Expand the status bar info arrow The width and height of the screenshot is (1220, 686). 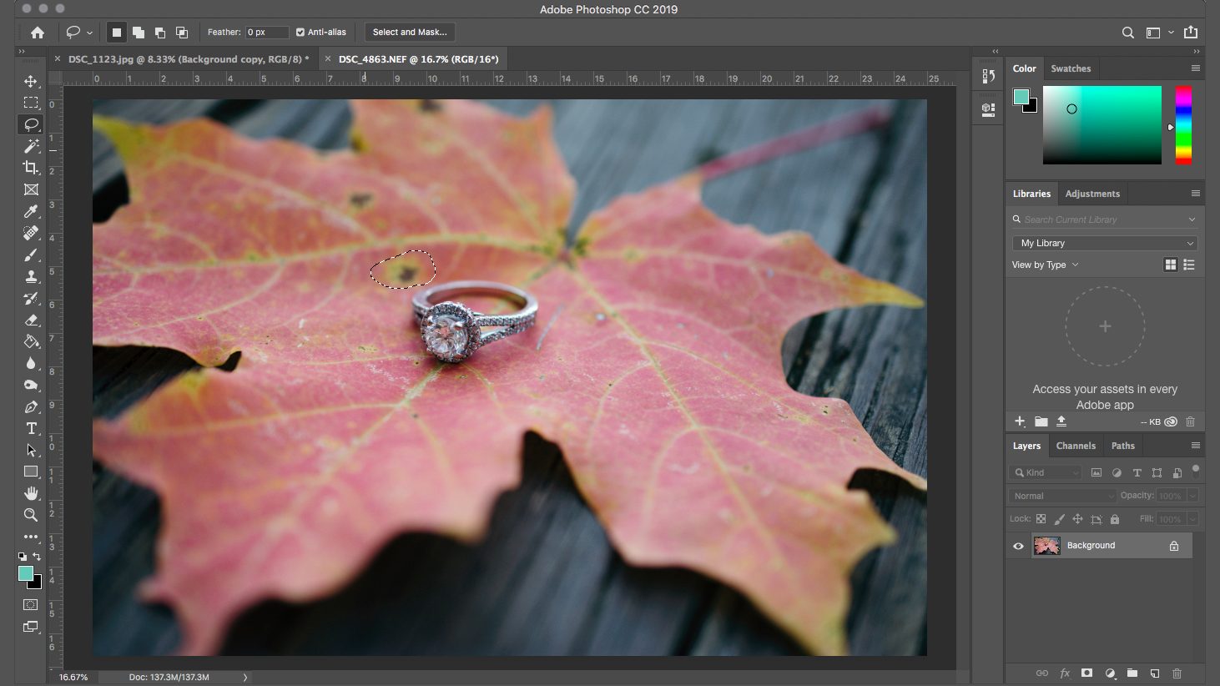[245, 677]
